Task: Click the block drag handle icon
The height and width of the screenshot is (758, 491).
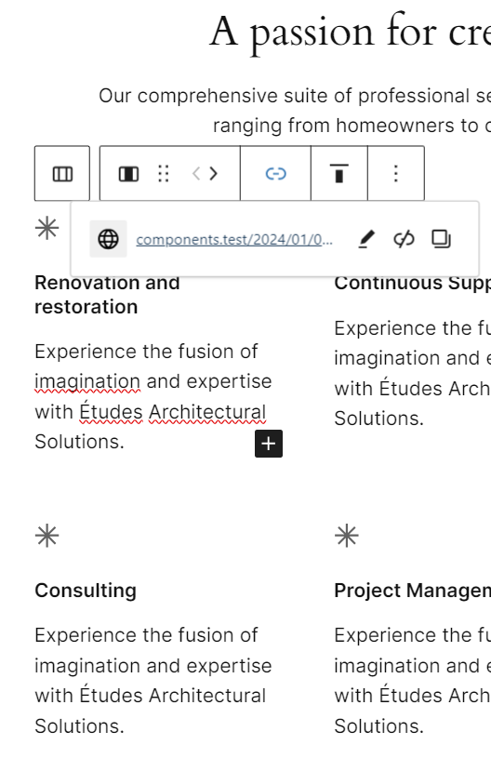Action: point(164,174)
